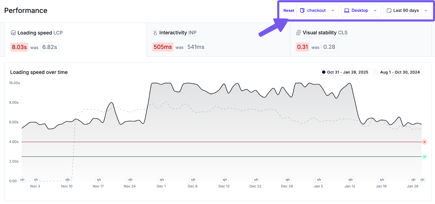Click the 8.03s current LCP value badge

(x=19, y=47)
